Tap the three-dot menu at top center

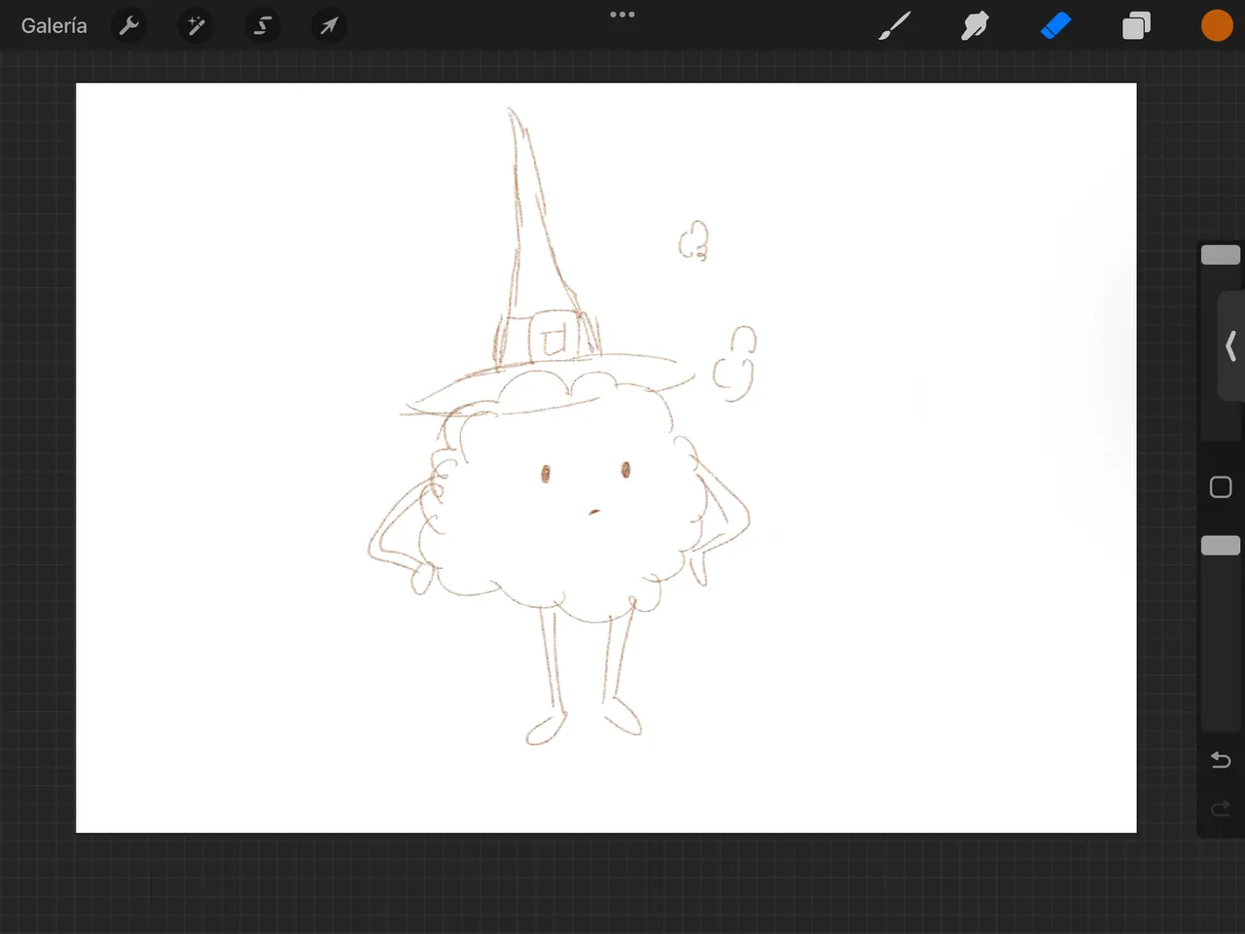622,15
